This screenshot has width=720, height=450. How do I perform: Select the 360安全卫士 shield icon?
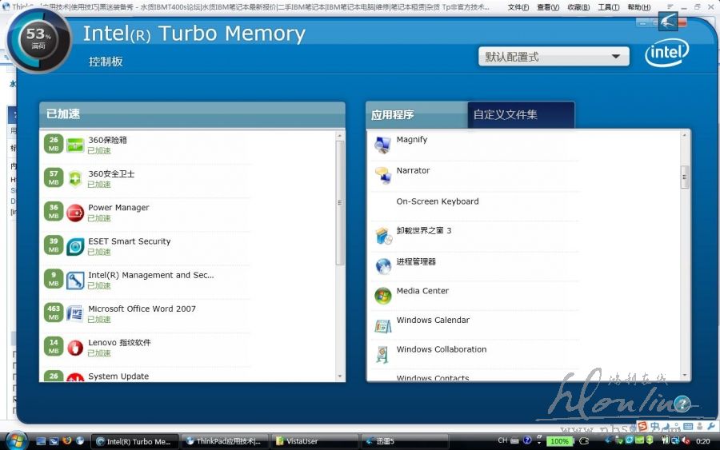(x=75, y=179)
